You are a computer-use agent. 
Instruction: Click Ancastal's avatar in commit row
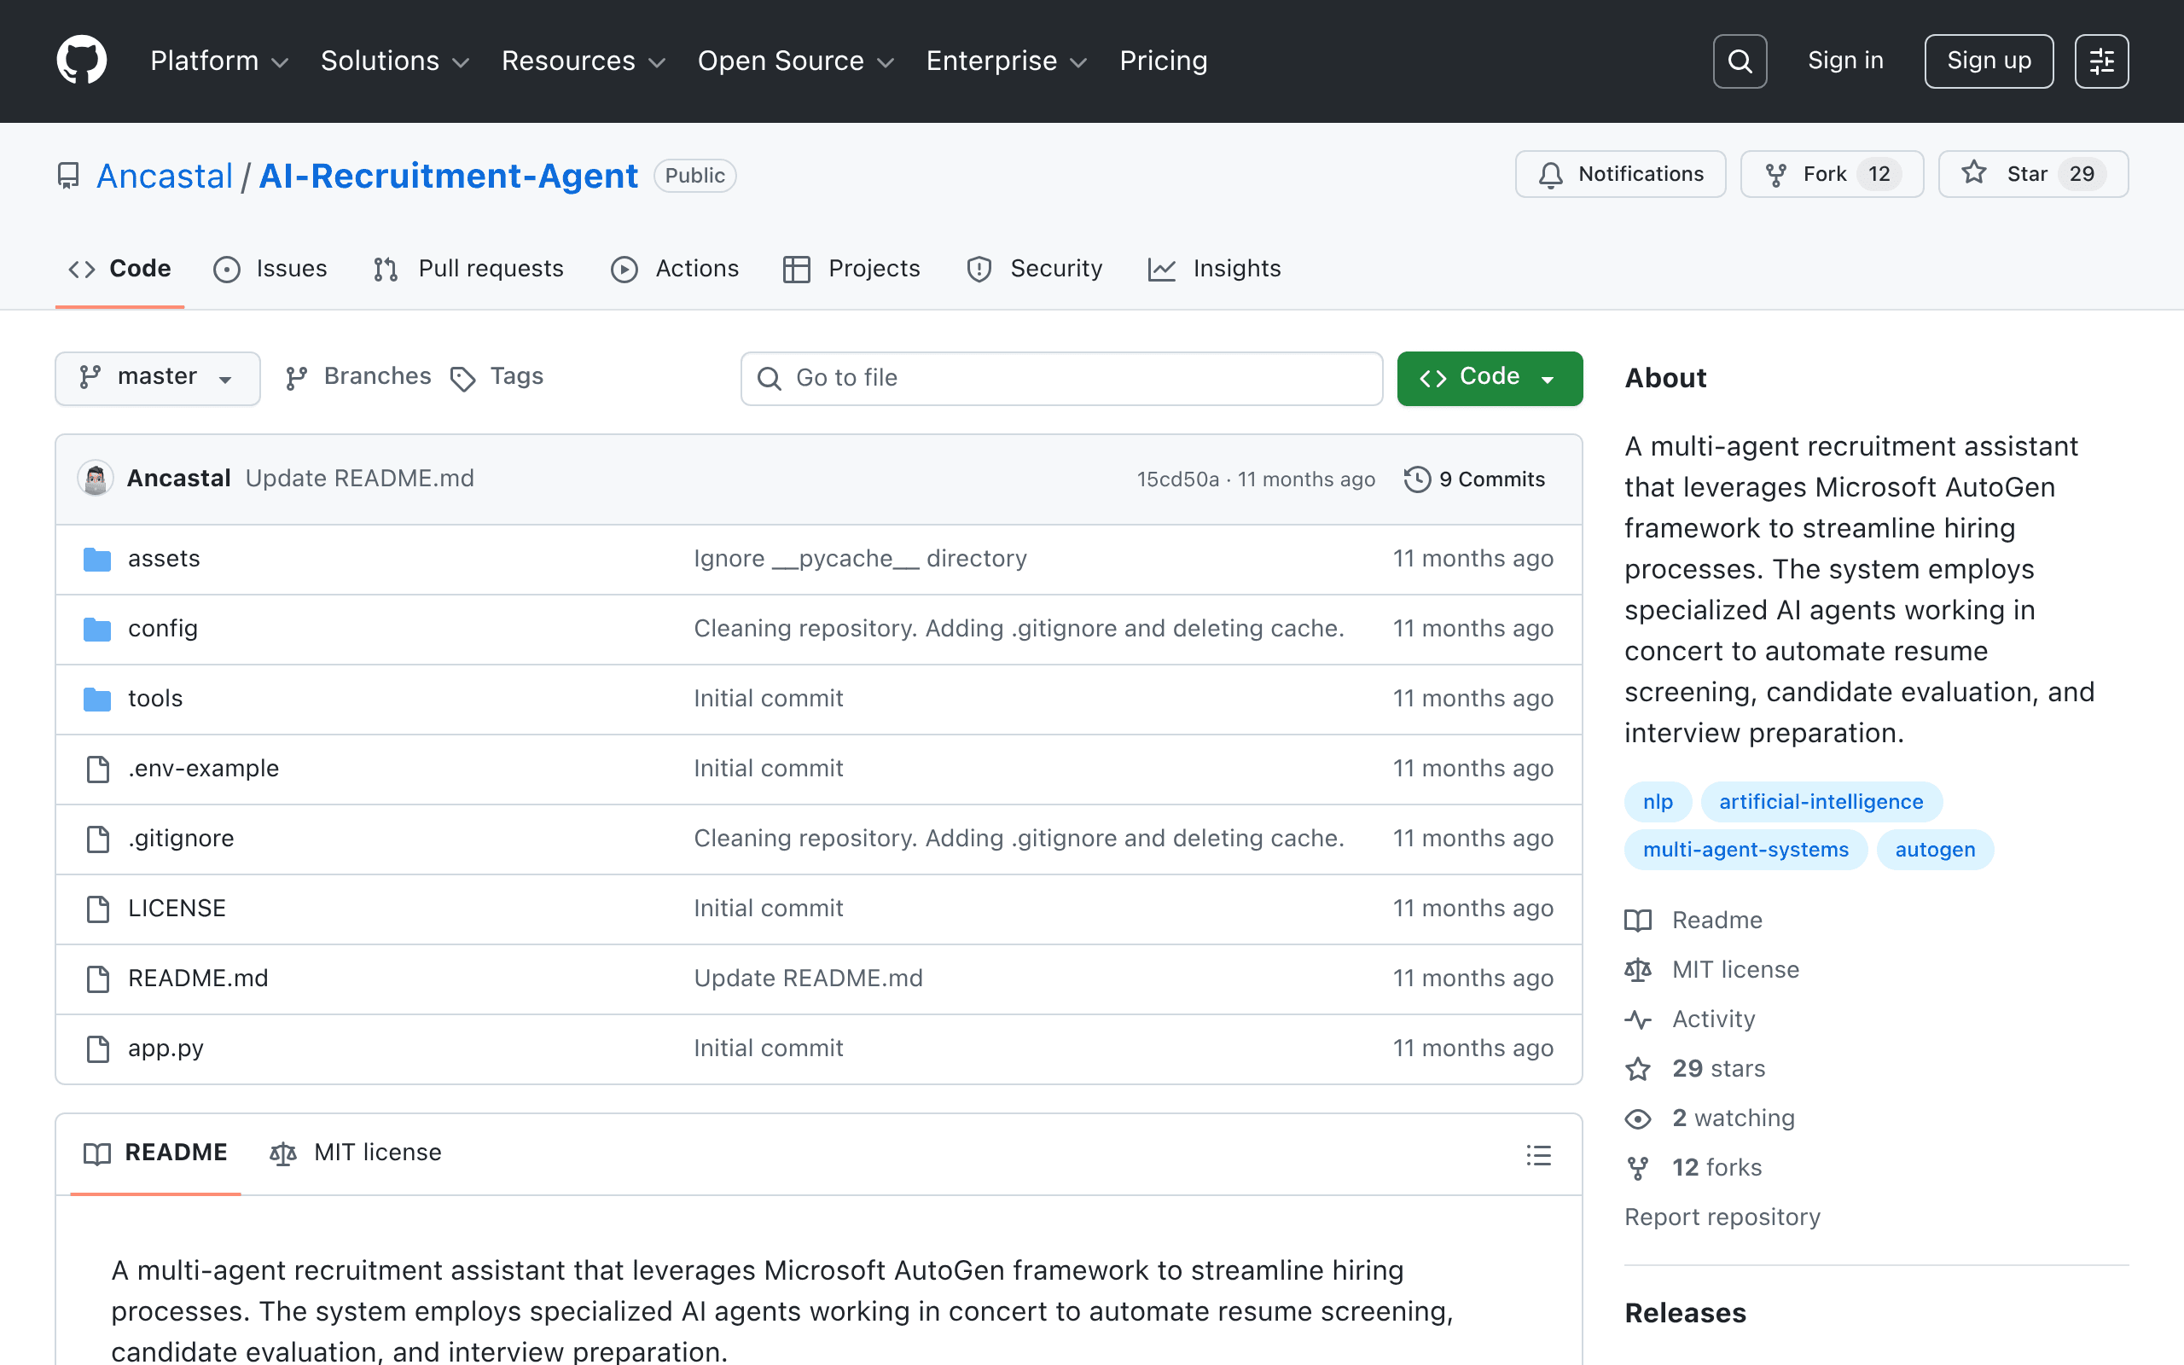coord(96,479)
